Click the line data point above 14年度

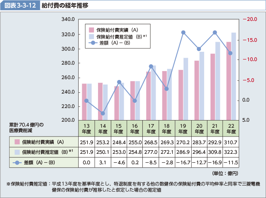coord(103,114)
